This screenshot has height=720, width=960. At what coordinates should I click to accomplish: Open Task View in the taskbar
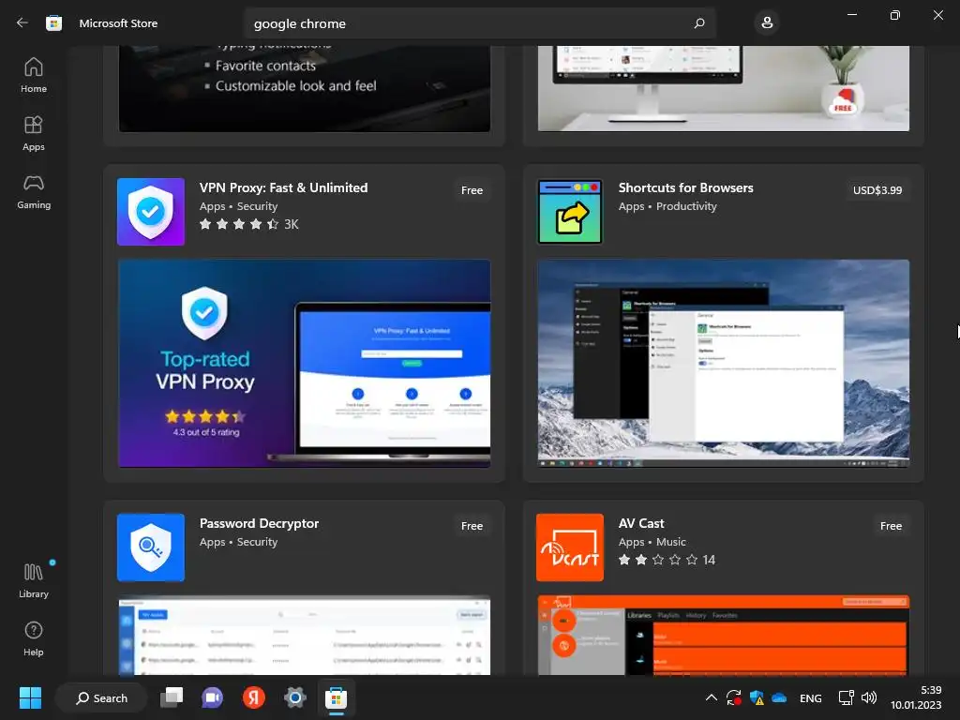[x=172, y=697]
